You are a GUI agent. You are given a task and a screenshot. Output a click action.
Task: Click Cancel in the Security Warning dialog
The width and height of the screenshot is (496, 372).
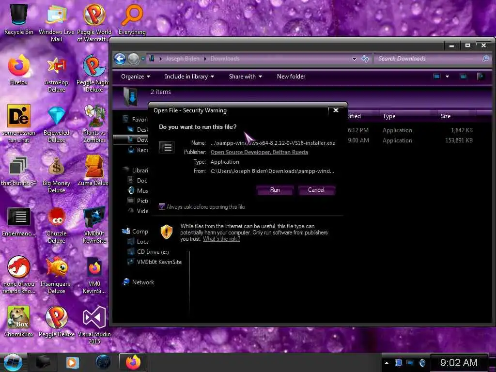click(x=316, y=190)
